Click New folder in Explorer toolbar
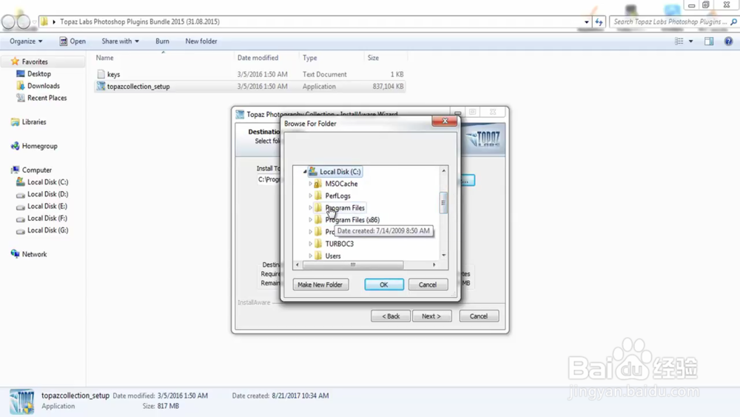Viewport: 740px width, 417px height. [201, 41]
